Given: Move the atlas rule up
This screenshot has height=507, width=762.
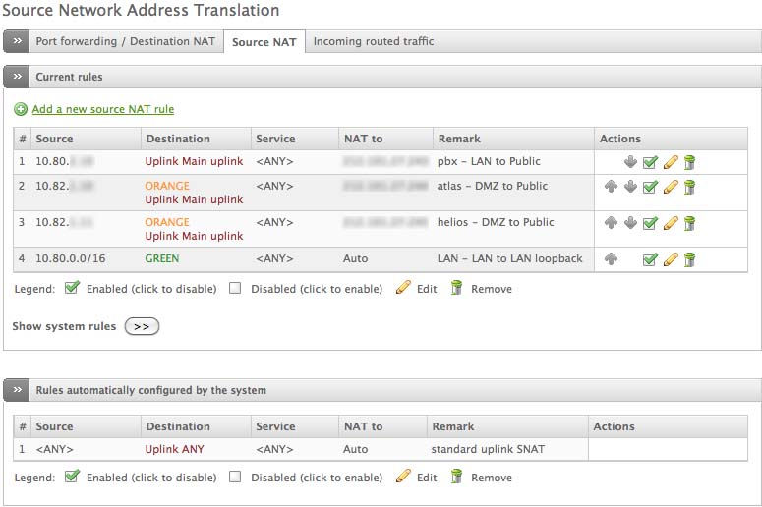Looking at the screenshot, I should tap(611, 187).
